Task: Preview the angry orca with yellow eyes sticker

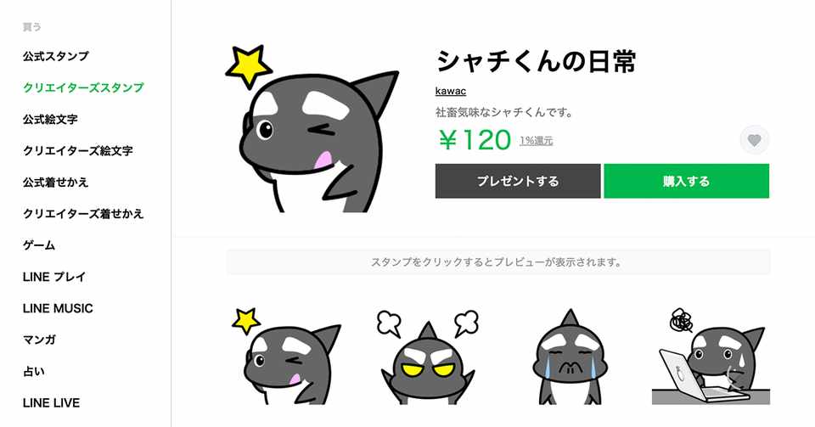Action: [x=428, y=357]
